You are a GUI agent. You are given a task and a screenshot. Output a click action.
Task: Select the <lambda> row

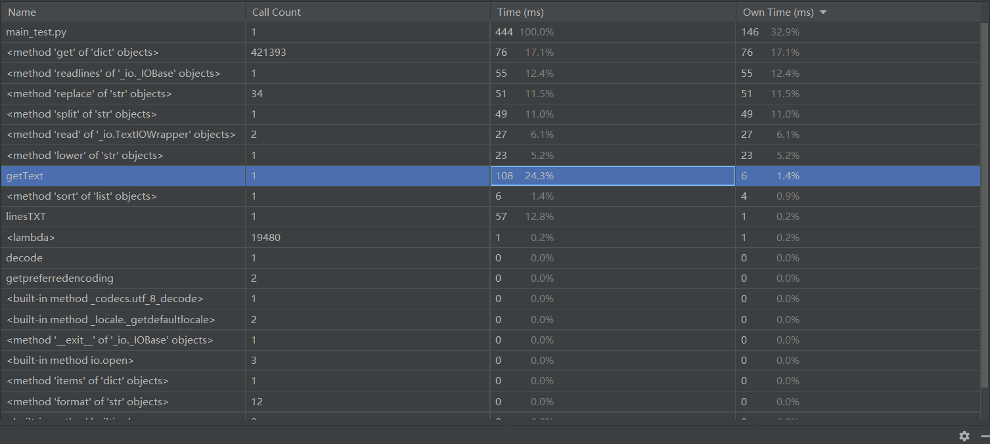coord(491,237)
